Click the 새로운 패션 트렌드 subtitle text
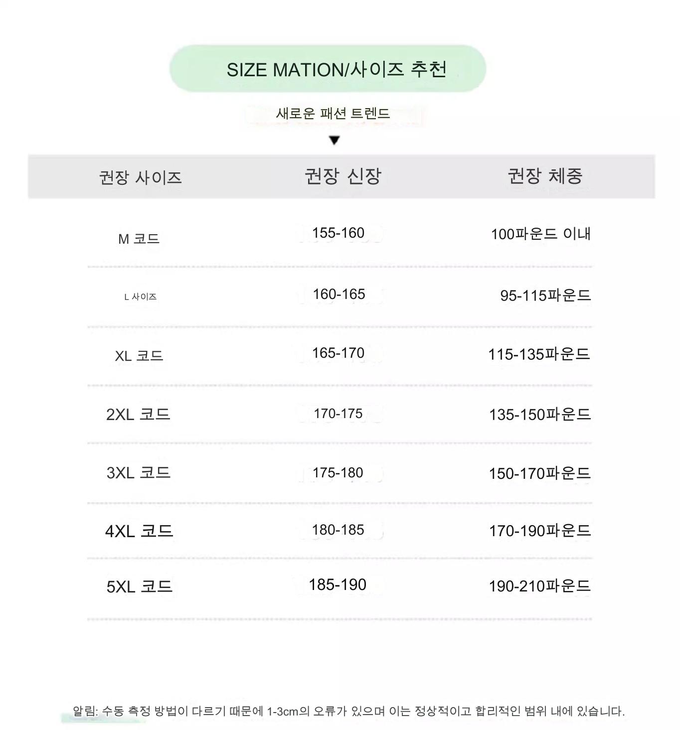 coord(333,114)
